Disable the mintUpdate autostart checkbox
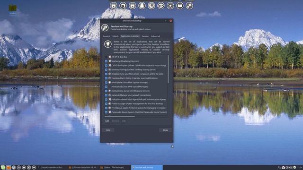The height and width of the screenshot is (170, 303). point(106,83)
